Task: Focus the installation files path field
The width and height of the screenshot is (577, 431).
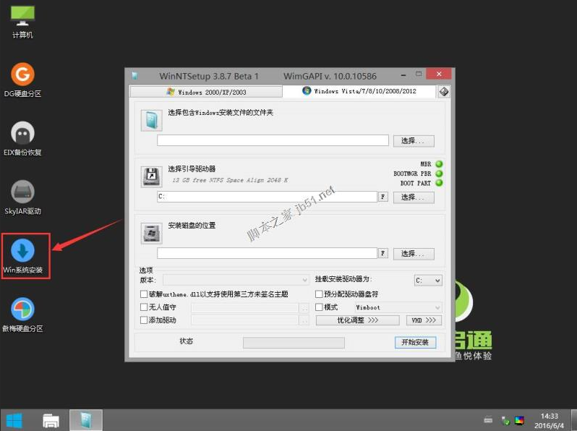Action: click(273, 140)
